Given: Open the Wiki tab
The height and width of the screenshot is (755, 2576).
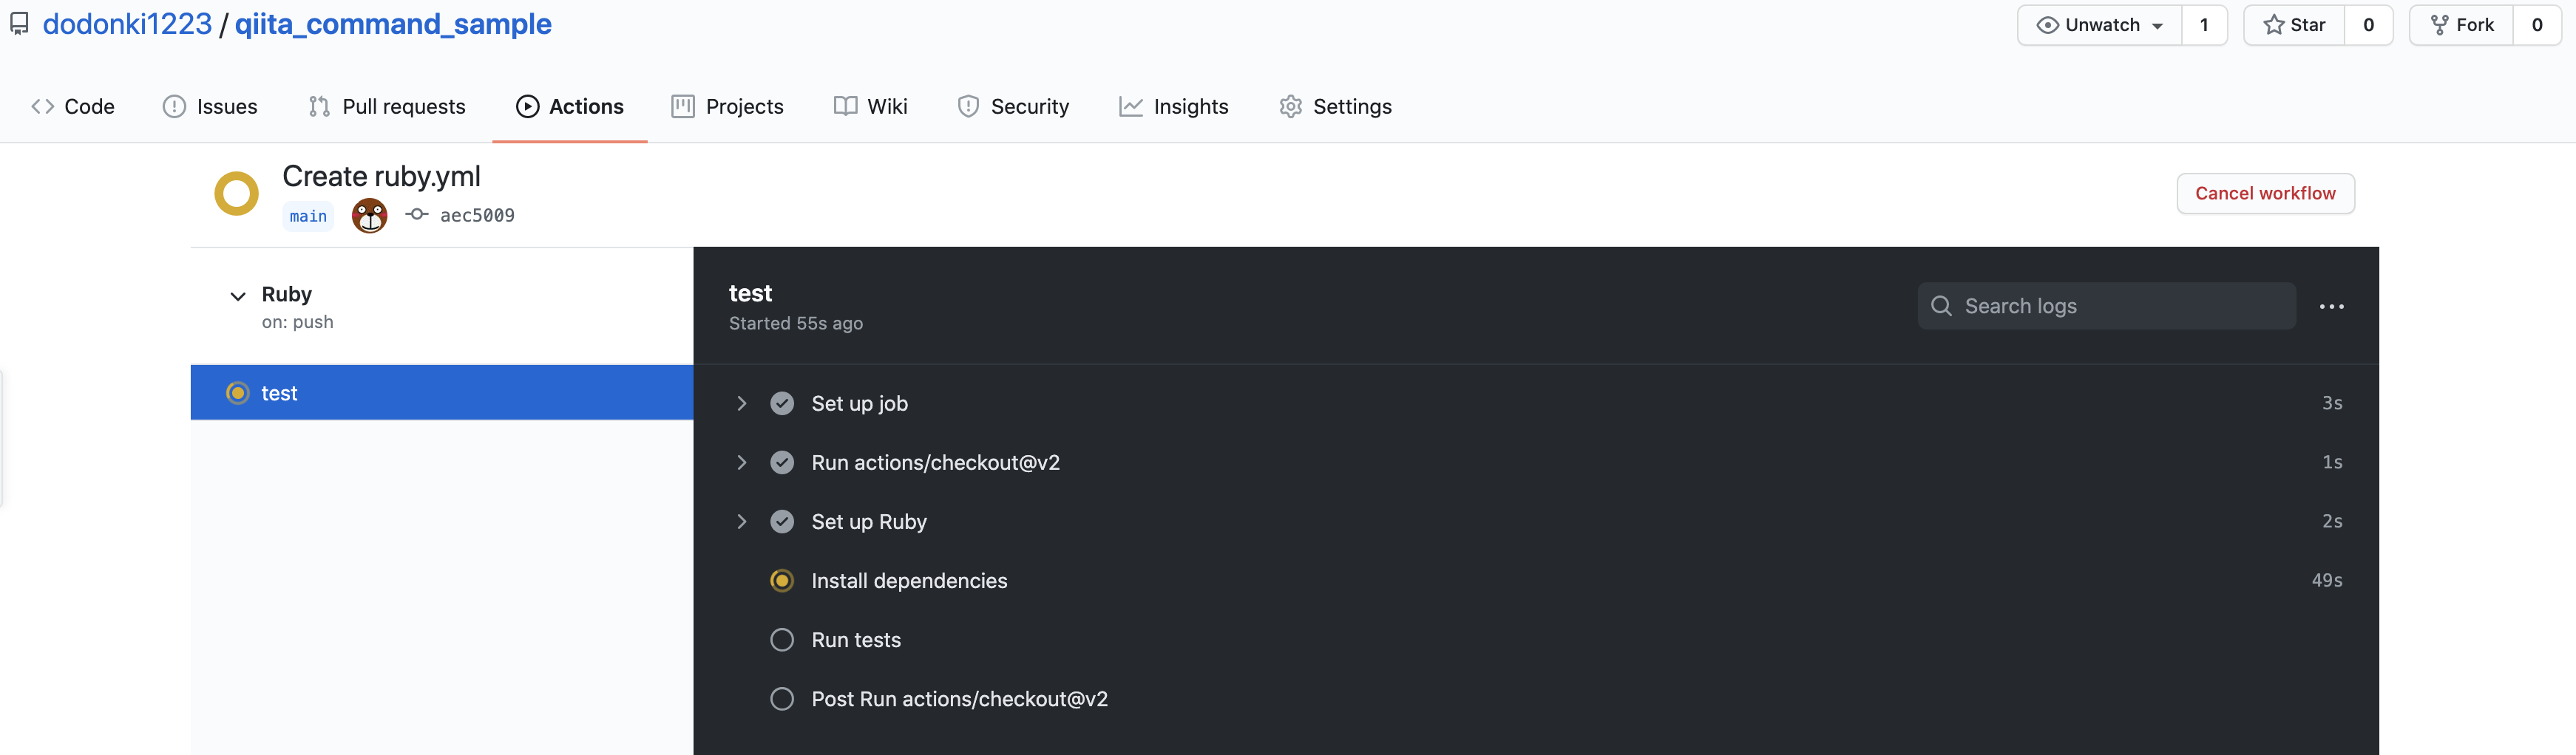Looking at the screenshot, I should coord(871,107).
